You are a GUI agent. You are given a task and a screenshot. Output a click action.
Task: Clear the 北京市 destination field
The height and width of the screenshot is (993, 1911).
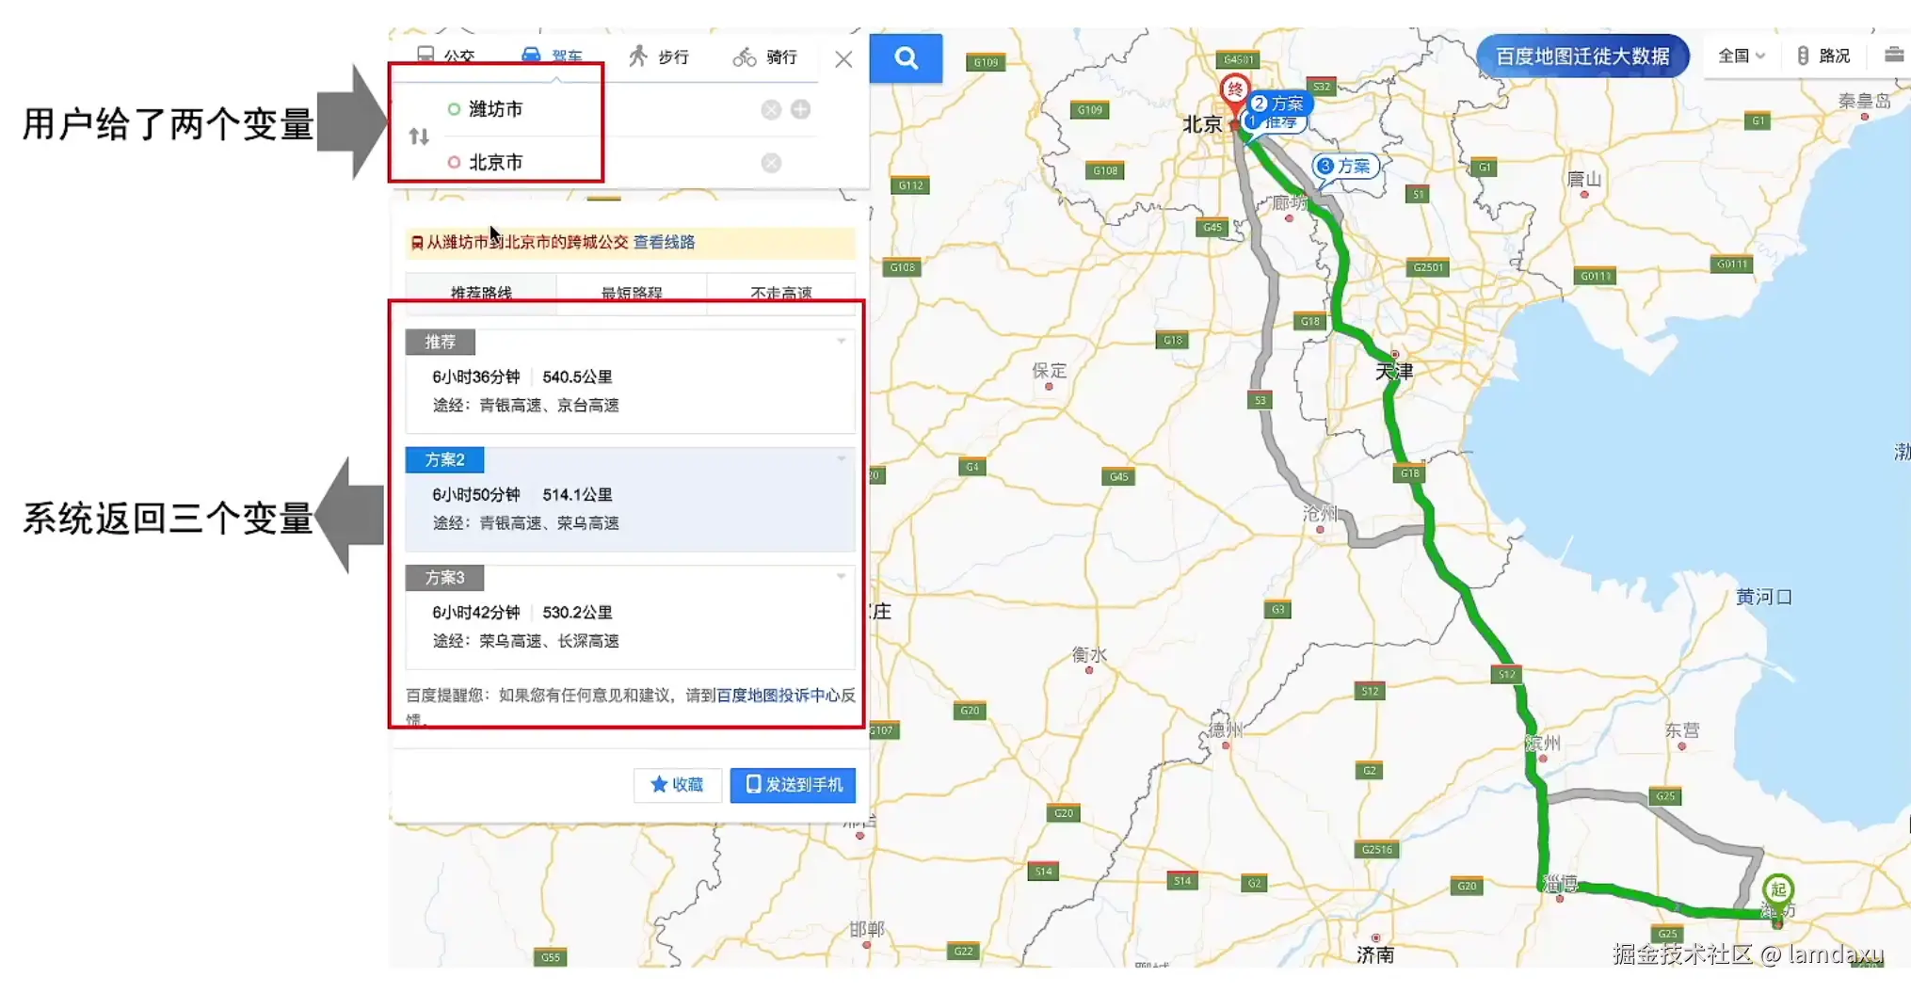click(771, 163)
